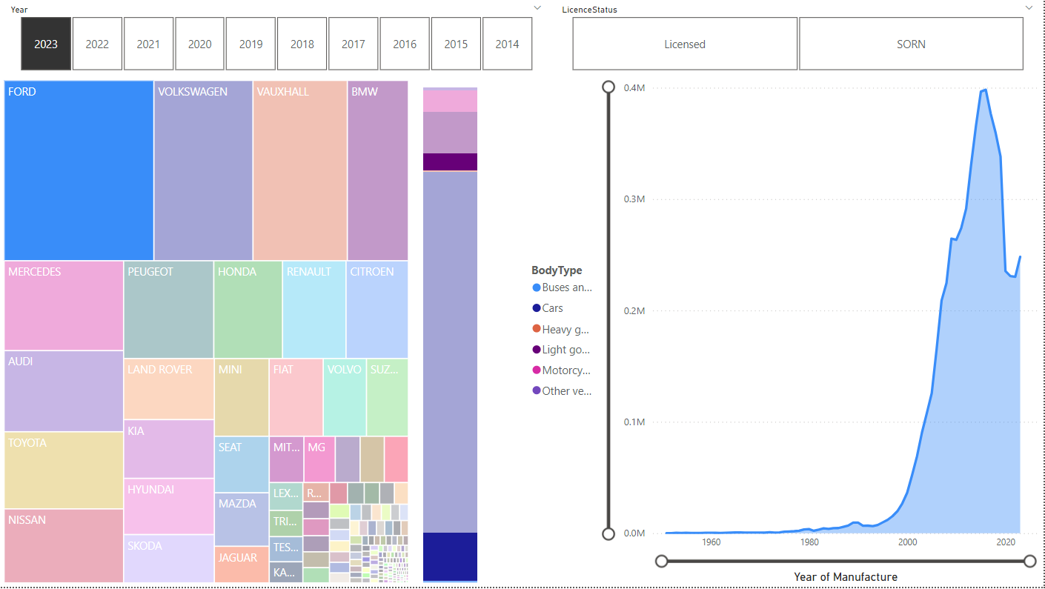This screenshot has height=589, width=1045.
Task: Grab the bottom handle of vertical zoom slider
Action: [608, 533]
